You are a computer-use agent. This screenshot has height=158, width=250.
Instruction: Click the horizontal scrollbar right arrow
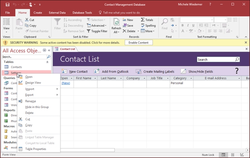pyautogui.click(x=247, y=150)
